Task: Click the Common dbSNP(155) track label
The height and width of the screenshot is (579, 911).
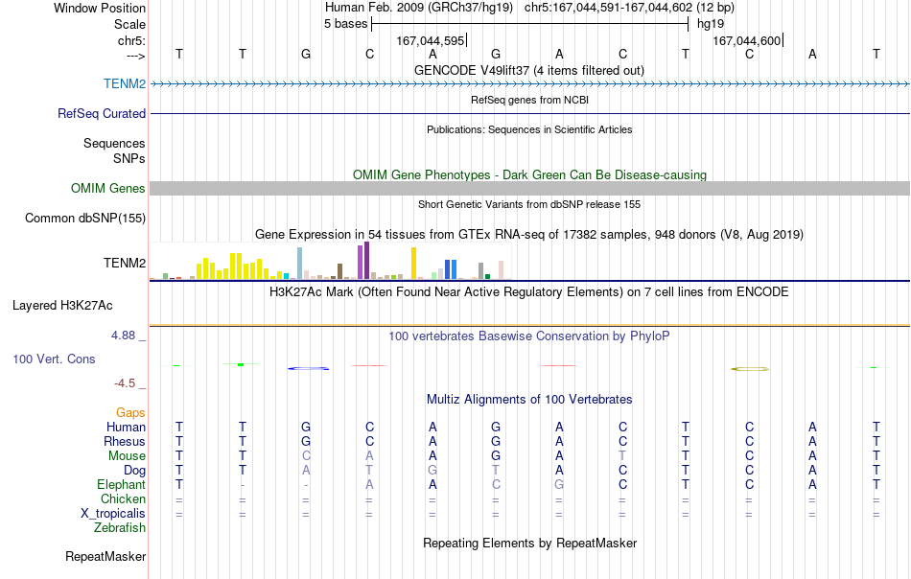Action: 84,219
